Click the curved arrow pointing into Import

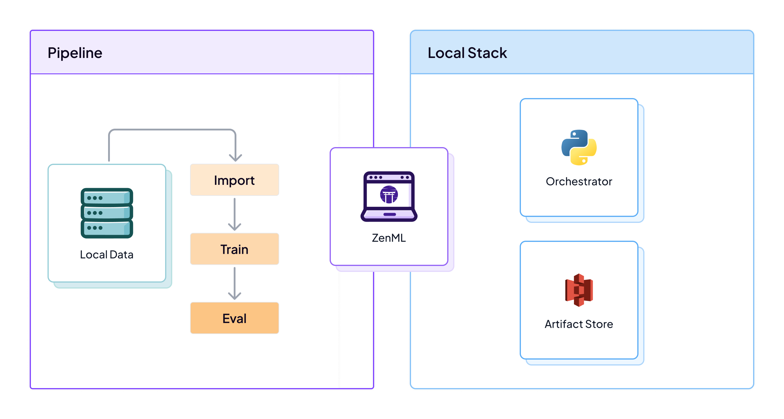[x=172, y=130]
